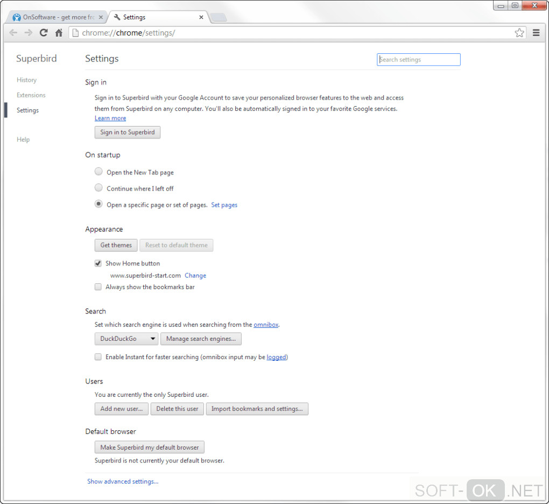Open the Set pages link
The image size is (549, 504).
coord(224,205)
